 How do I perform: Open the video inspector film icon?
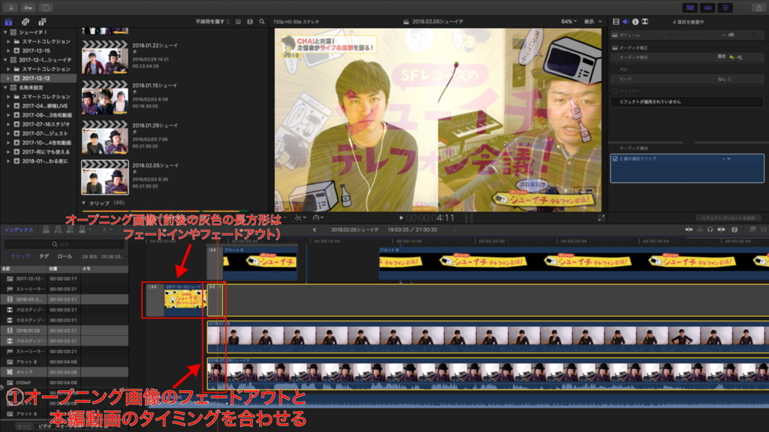pyautogui.click(x=616, y=22)
